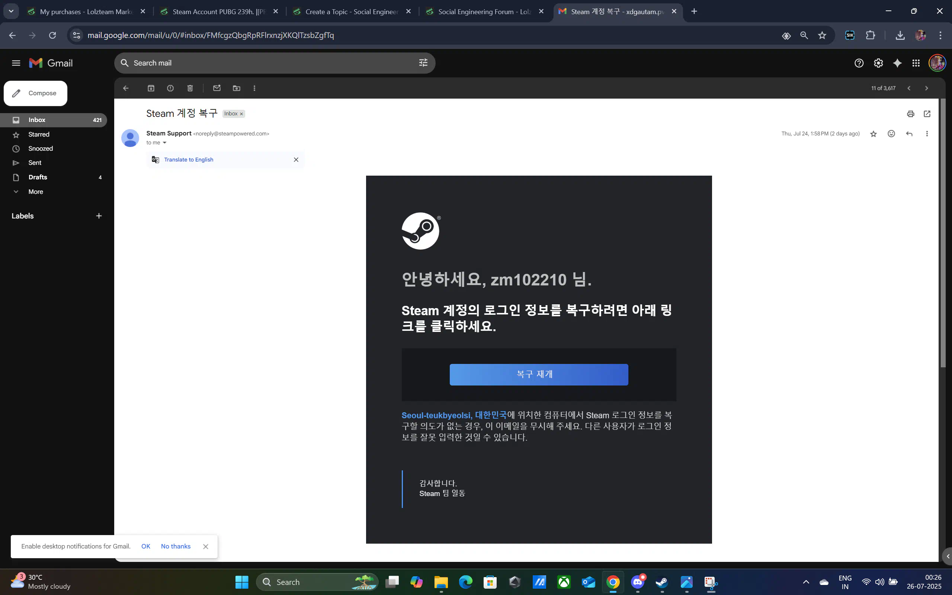952x595 pixels.
Task: Open tab search dropdown arrow
Action: click(11, 12)
